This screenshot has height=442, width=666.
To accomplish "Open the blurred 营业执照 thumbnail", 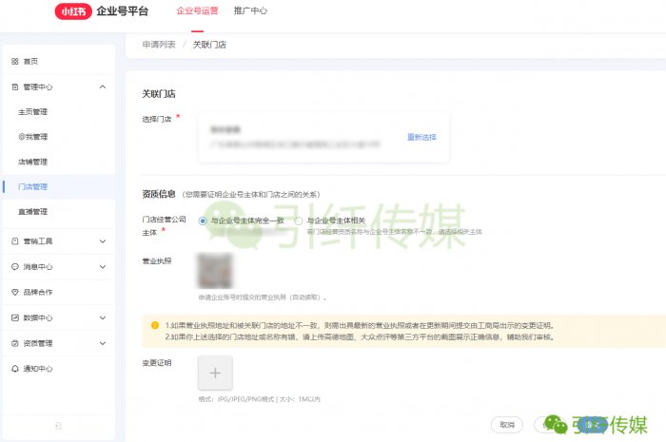I will point(214,270).
